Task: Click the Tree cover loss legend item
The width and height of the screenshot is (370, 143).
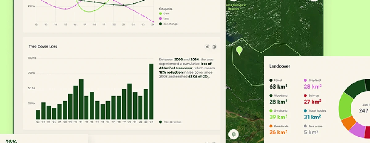Action: coord(171,122)
